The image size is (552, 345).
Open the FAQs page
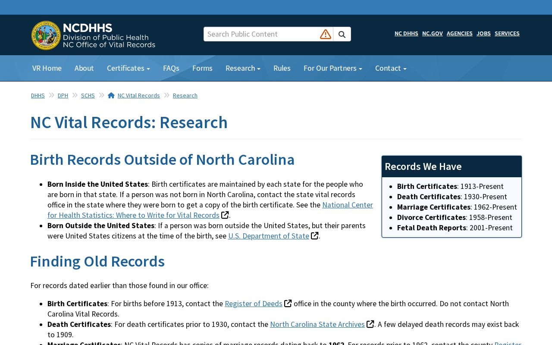(x=171, y=68)
